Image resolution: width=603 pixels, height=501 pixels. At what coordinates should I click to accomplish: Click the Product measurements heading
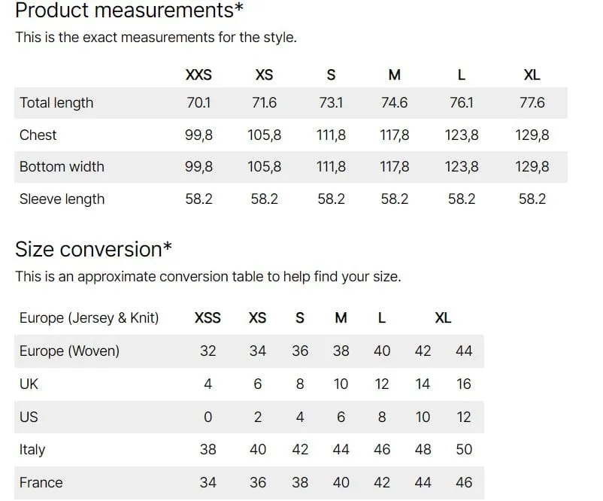point(129,10)
